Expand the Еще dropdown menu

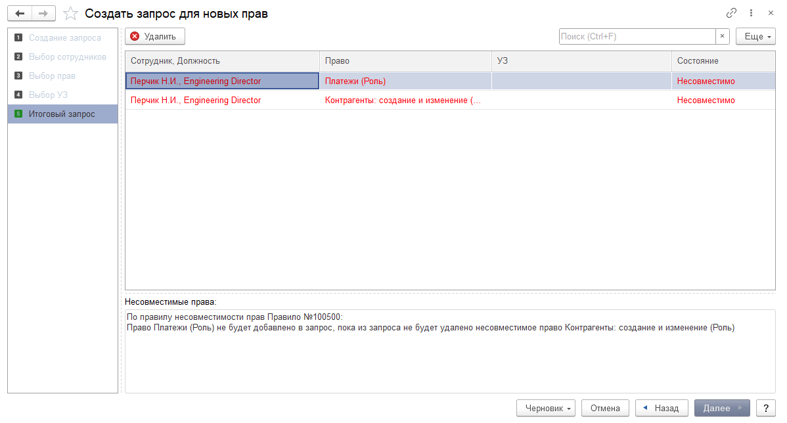click(x=755, y=36)
